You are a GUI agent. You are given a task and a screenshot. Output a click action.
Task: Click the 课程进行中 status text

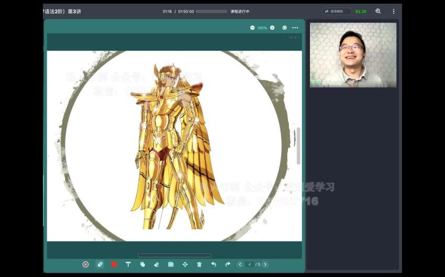point(240,11)
